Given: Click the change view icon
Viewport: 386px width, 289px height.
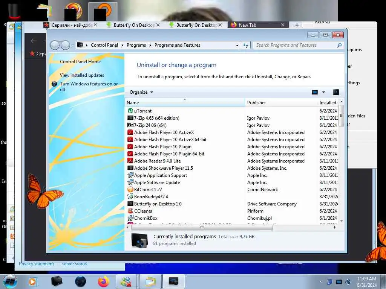Looking at the screenshot, I should point(315,92).
